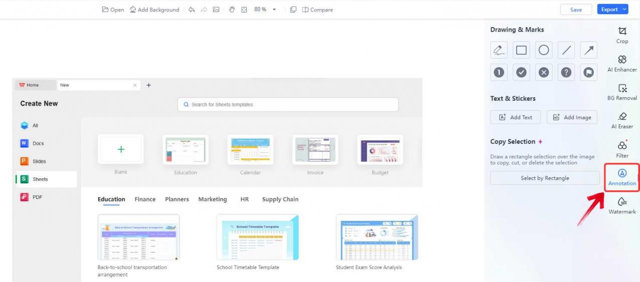The width and height of the screenshot is (640, 282).
Task: Create a Blank sheet
Action: [x=121, y=149]
